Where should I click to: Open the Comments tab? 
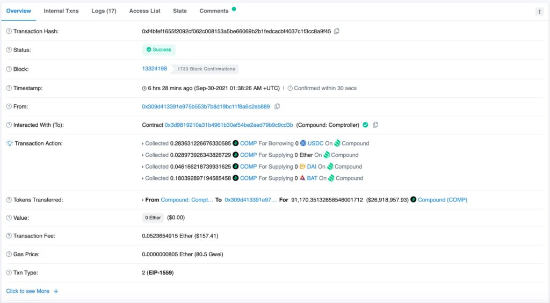click(214, 11)
